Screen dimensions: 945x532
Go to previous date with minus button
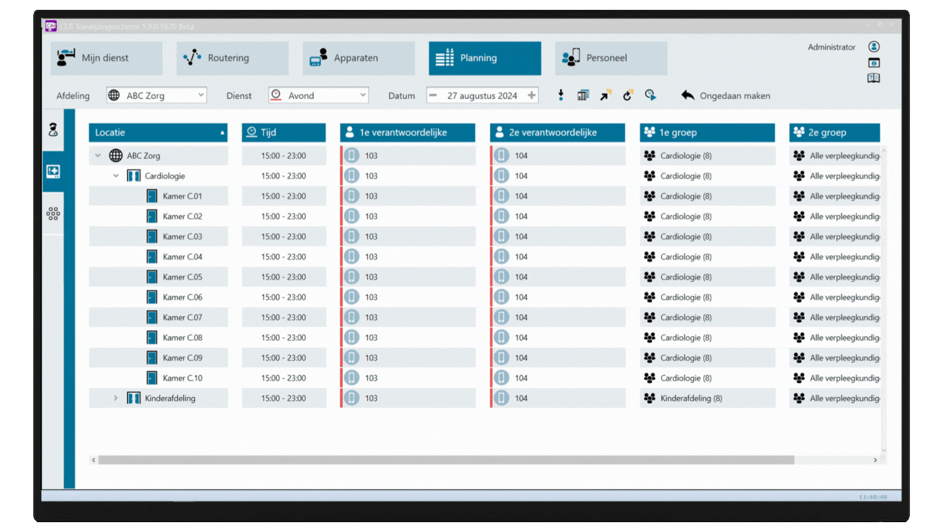[433, 95]
